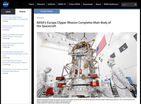Viewport: 141px width, 104px height.
Task: Click the photo Credits line
Action: [53, 103]
